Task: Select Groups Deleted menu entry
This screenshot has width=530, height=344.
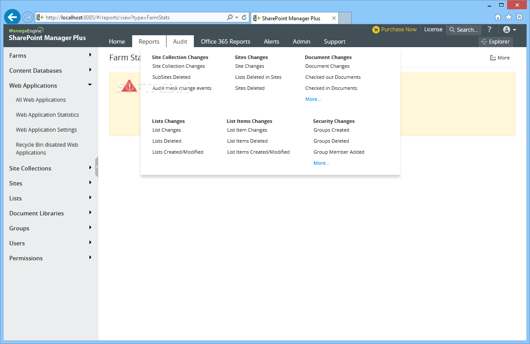Action: [x=331, y=141]
